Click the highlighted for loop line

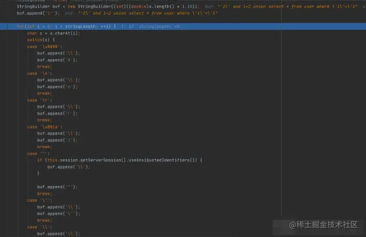(183, 26)
